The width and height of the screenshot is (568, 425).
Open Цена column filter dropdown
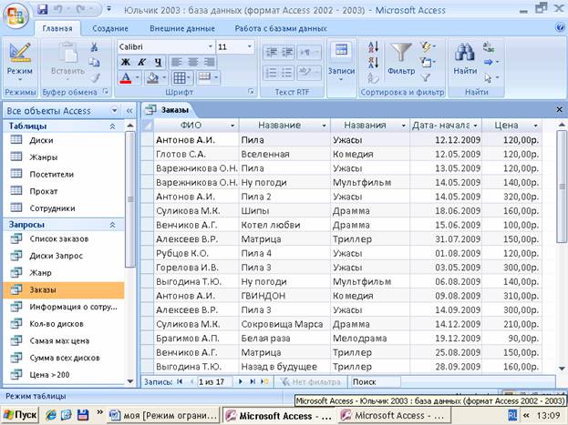tap(535, 126)
